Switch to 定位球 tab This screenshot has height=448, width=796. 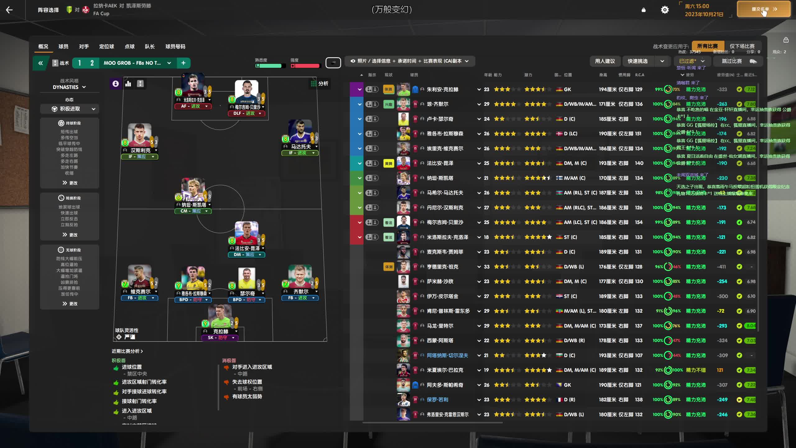pyautogui.click(x=107, y=46)
